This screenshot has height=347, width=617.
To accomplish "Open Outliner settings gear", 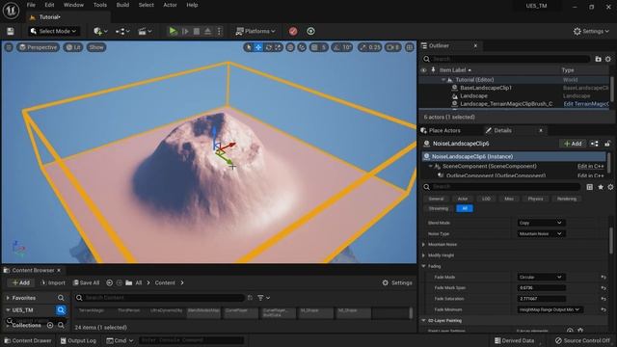I will pyautogui.click(x=608, y=59).
